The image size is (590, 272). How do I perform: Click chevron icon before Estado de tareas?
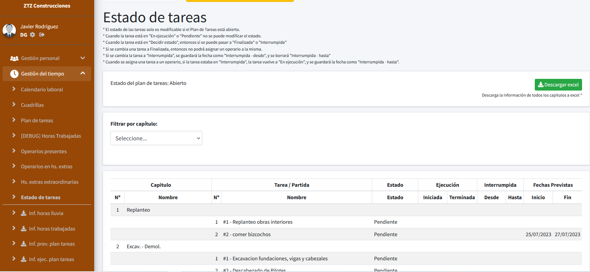tap(14, 197)
